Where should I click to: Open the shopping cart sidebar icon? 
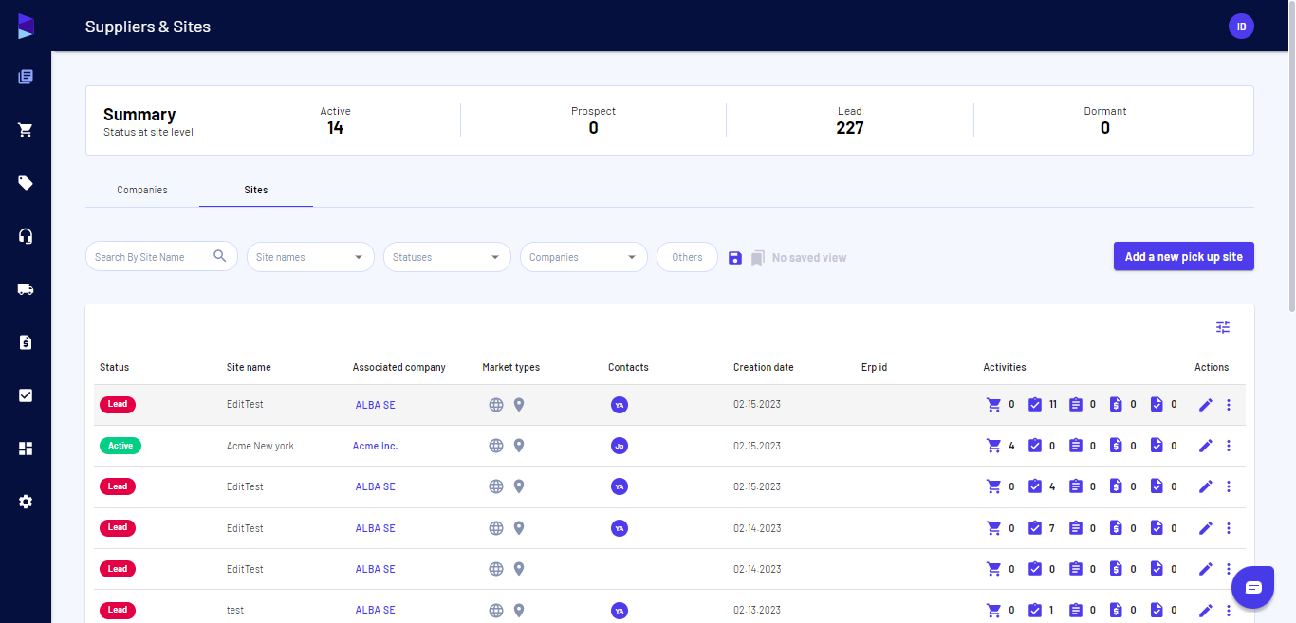pyautogui.click(x=26, y=130)
